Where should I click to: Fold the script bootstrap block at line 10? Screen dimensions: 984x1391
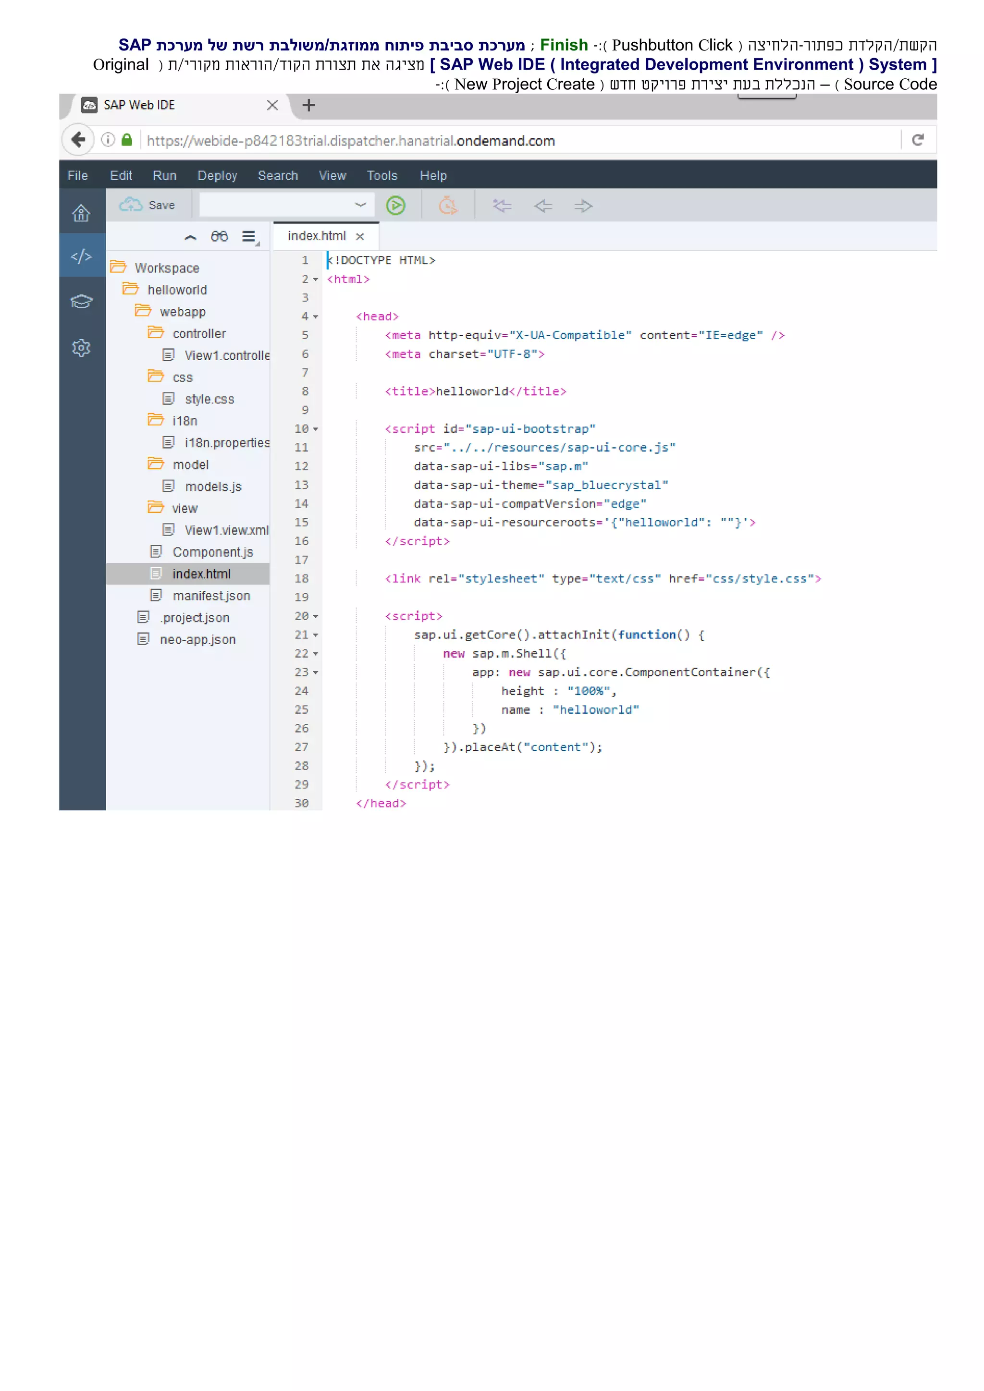coord(316,429)
